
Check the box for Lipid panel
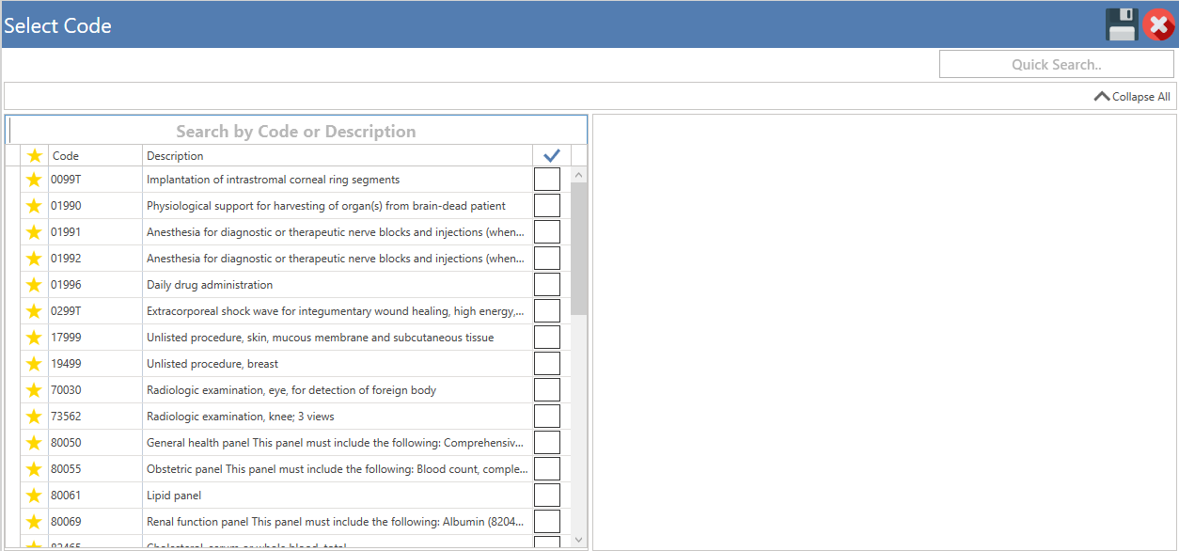click(547, 496)
